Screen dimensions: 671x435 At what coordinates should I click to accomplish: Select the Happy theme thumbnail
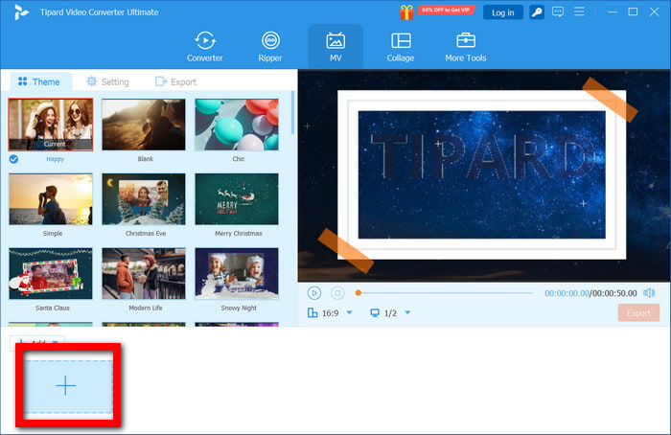coord(51,125)
